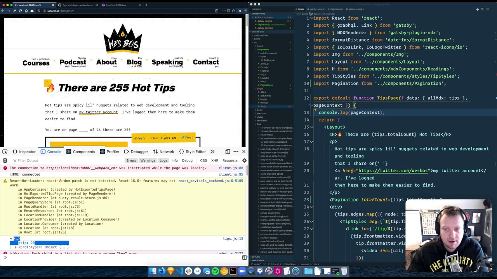Open console settings gear icon
The height and width of the screenshot is (279, 497).
point(244,160)
